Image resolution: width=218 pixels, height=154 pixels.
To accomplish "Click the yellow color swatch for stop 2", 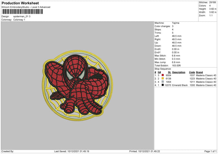I will coord(162,78).
